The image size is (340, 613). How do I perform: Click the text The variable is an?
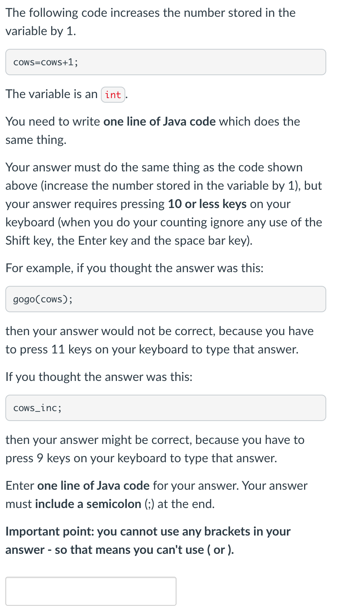[50, 94]
